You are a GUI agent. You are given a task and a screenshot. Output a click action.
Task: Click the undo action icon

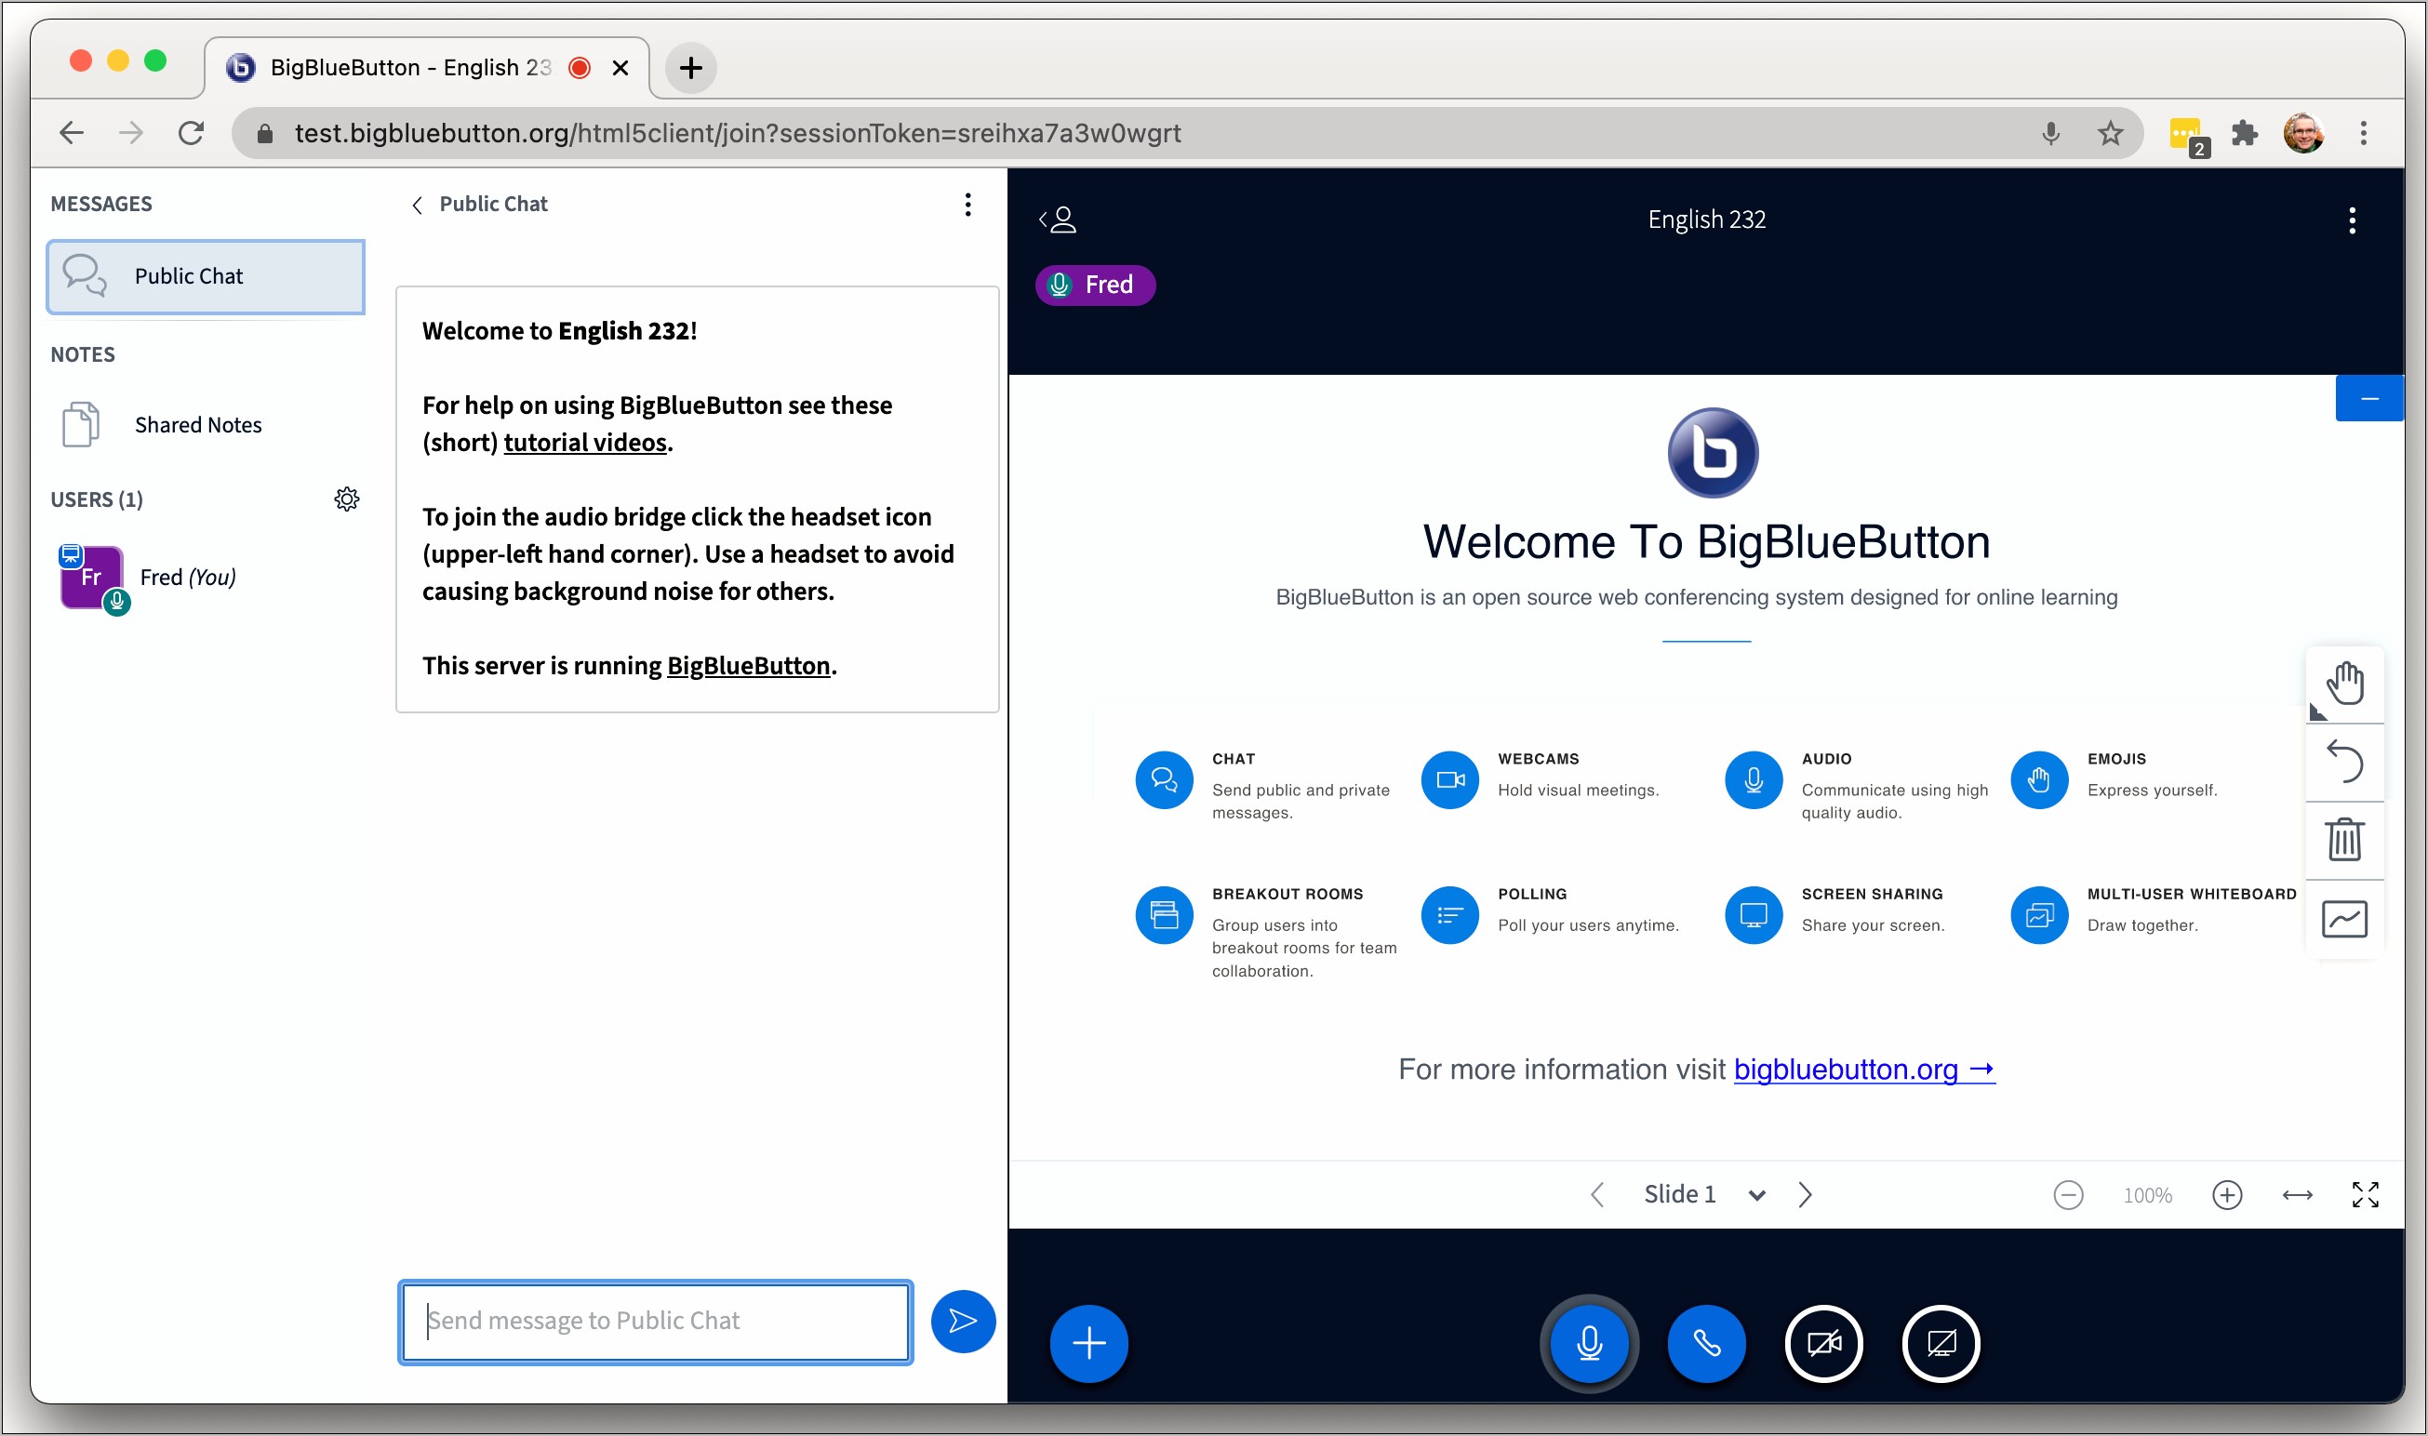pos(2342,759)
